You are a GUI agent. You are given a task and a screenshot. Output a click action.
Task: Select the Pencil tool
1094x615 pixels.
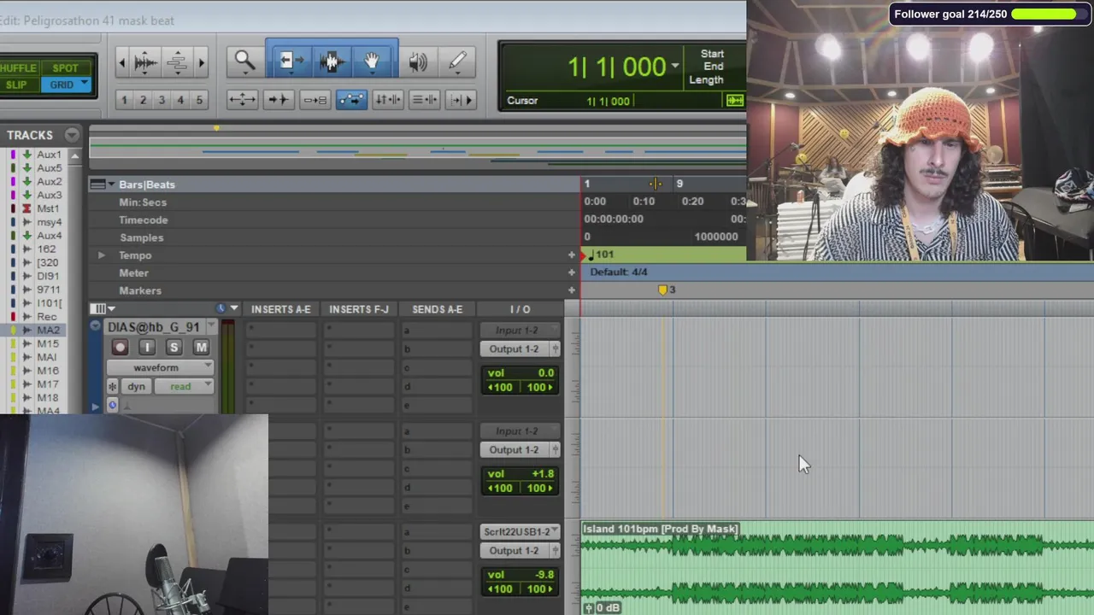click(x=457, y=61)
